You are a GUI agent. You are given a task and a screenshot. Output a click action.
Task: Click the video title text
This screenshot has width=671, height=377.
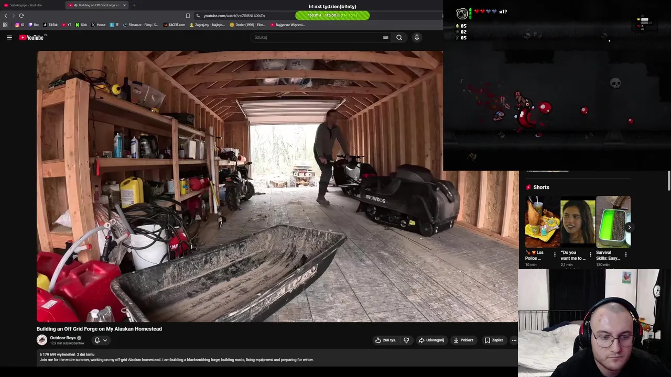coord(99,329)
